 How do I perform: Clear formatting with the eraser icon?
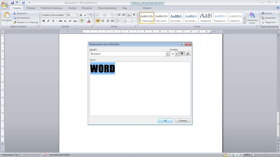[91, 15]
